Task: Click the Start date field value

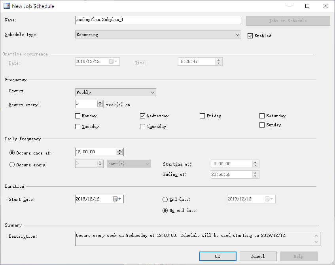Action: click(x=88, y=199)
